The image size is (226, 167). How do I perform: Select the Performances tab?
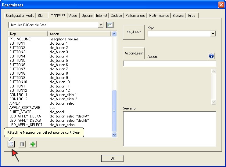click(135, 16)
